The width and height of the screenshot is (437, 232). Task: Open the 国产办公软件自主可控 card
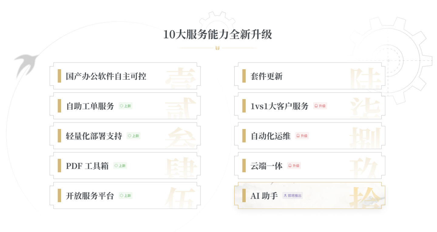(125, 76)
